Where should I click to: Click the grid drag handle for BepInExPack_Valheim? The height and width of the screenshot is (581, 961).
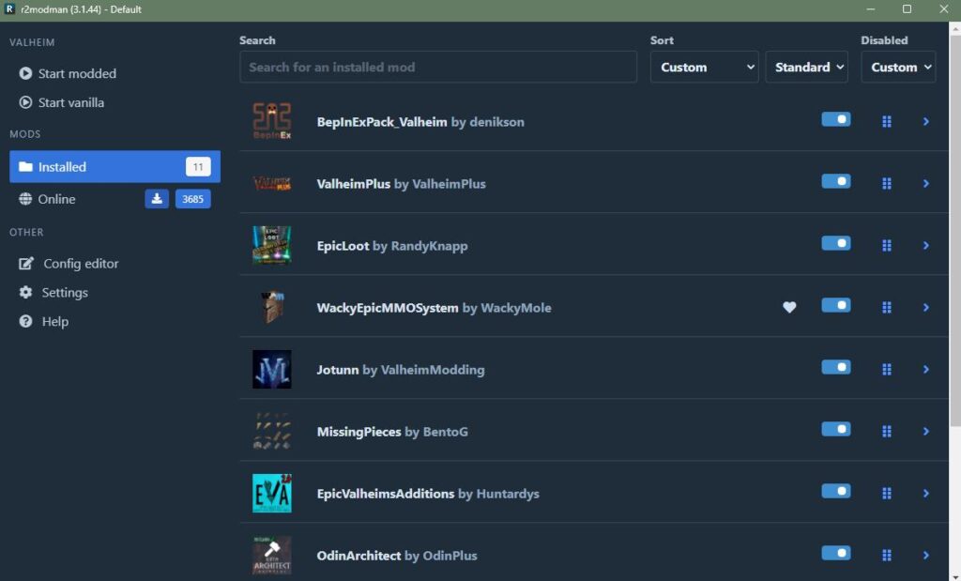pyautogui.click(x=887, y=121)
